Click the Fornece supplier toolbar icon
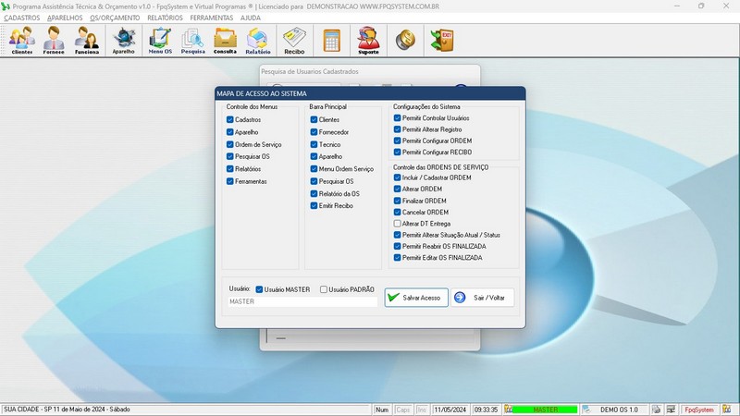 55,41
